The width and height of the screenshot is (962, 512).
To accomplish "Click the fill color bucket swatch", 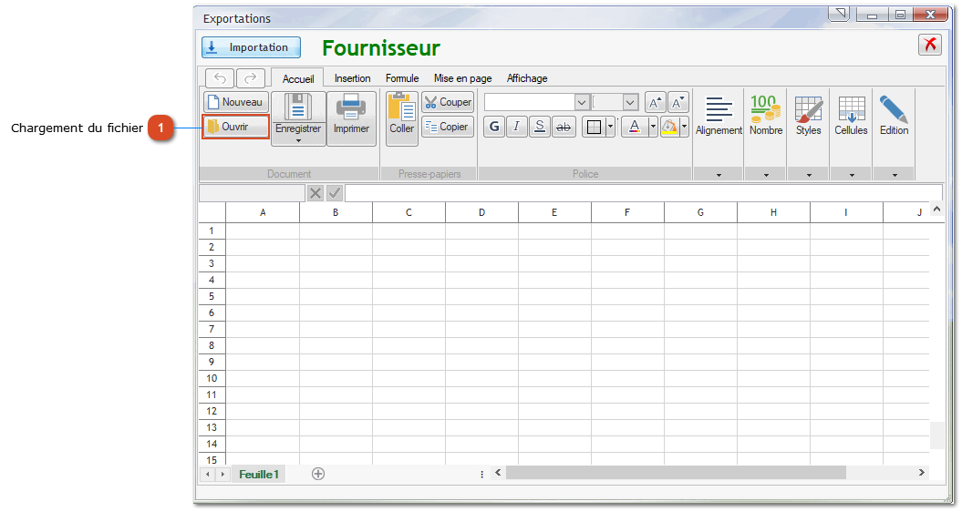I will pos(670,127).
